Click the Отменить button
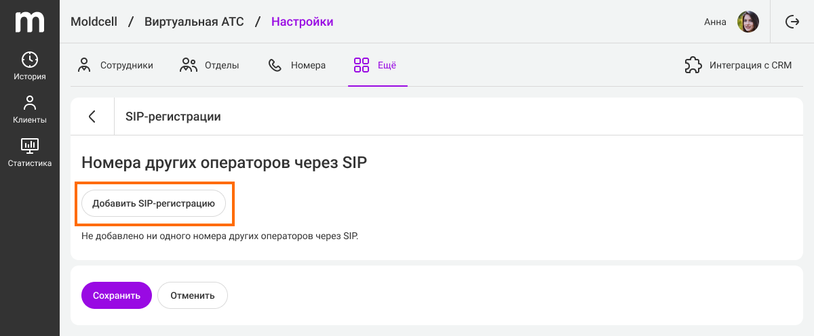Screen dimensions: 814x336 (193, 295)
